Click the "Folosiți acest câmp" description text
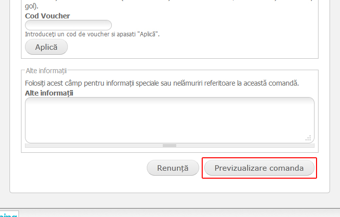The image size is (340, 217). (162, 83)
